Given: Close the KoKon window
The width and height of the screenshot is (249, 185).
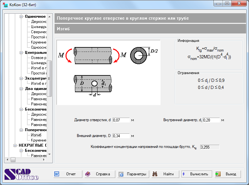Looking at the screenshot, I should coord(239,4).
